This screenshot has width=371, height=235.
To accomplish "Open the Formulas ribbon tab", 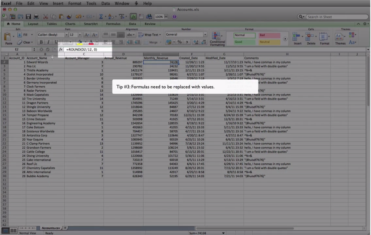I will [113, 24].
